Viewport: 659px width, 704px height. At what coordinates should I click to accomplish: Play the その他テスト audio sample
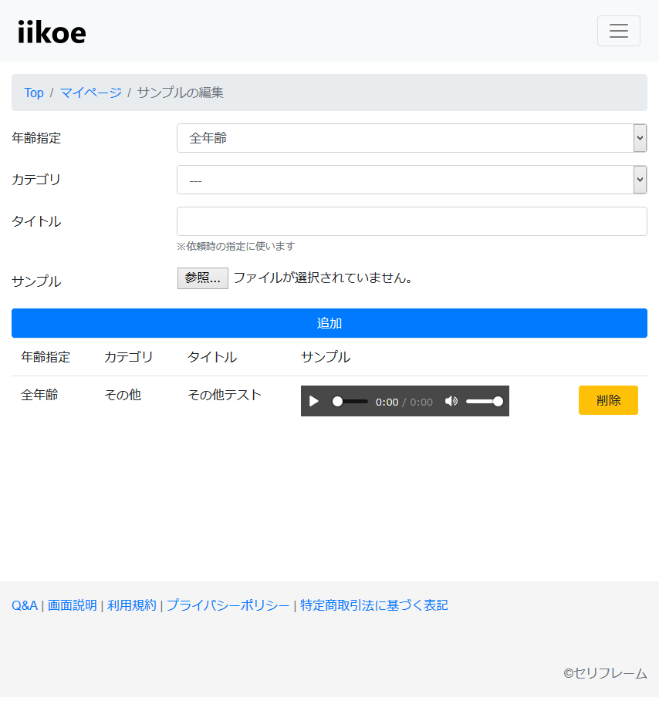[x=314, y=401]
